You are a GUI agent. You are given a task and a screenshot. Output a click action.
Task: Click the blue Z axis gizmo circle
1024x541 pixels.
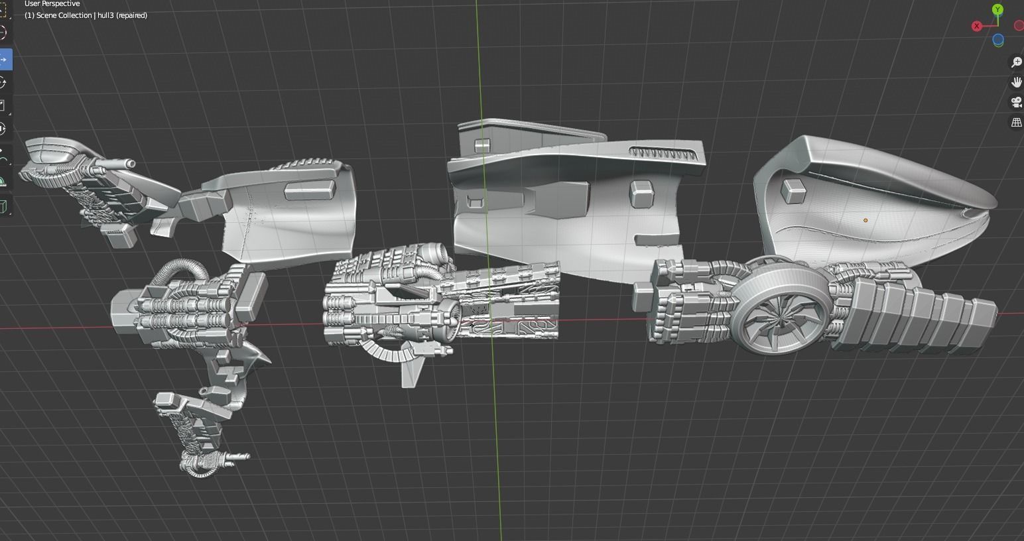(997, 40)
